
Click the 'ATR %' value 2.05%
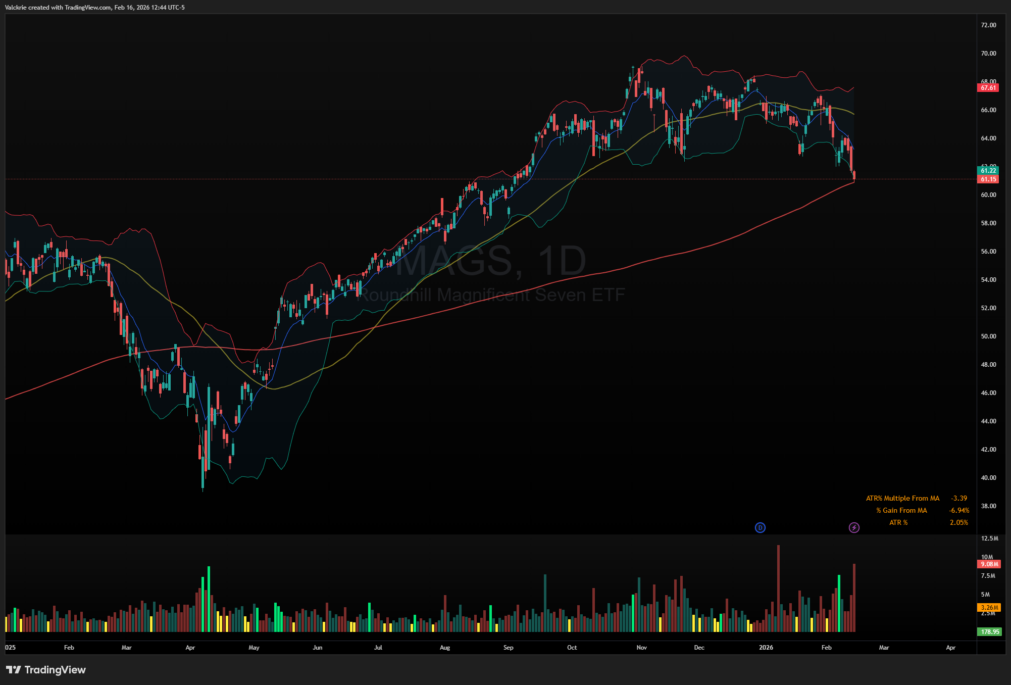958,522
